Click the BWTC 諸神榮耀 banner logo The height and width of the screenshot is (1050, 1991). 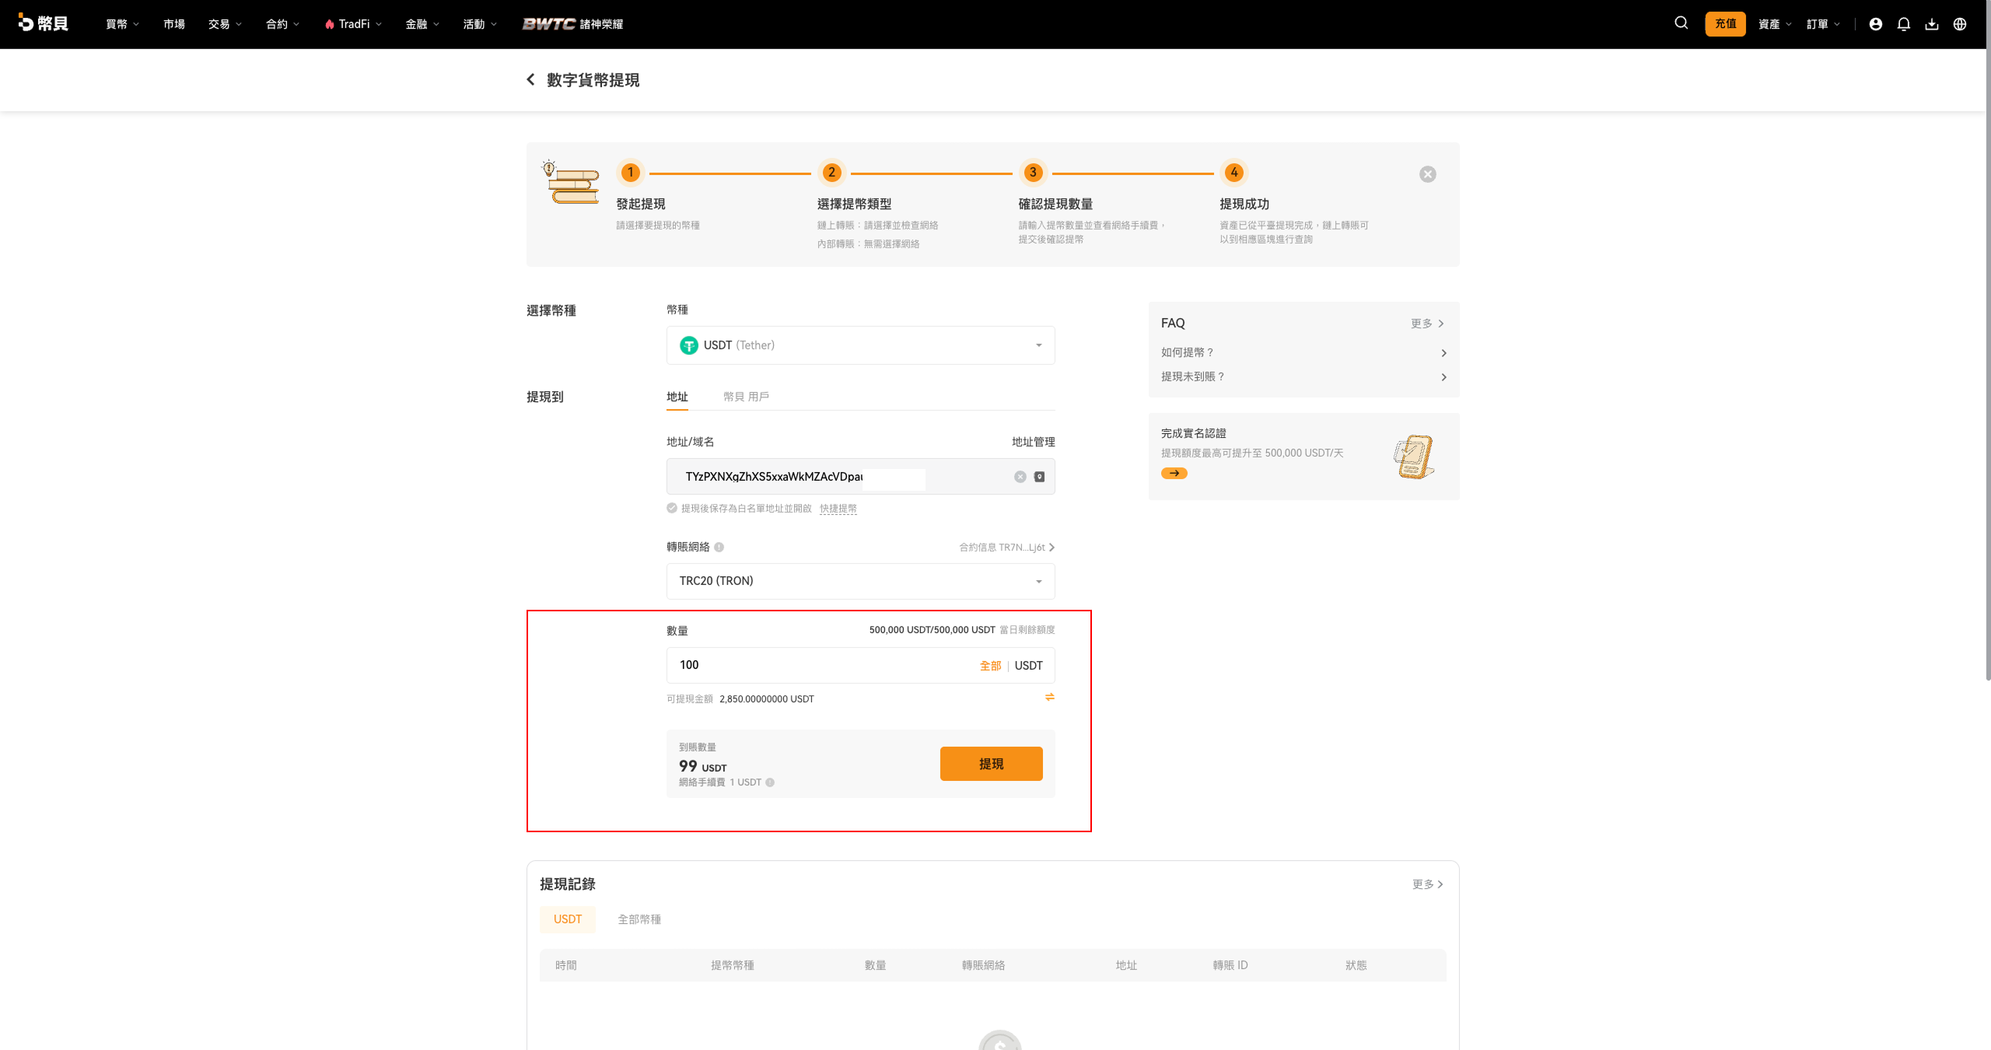coord(572,24)
